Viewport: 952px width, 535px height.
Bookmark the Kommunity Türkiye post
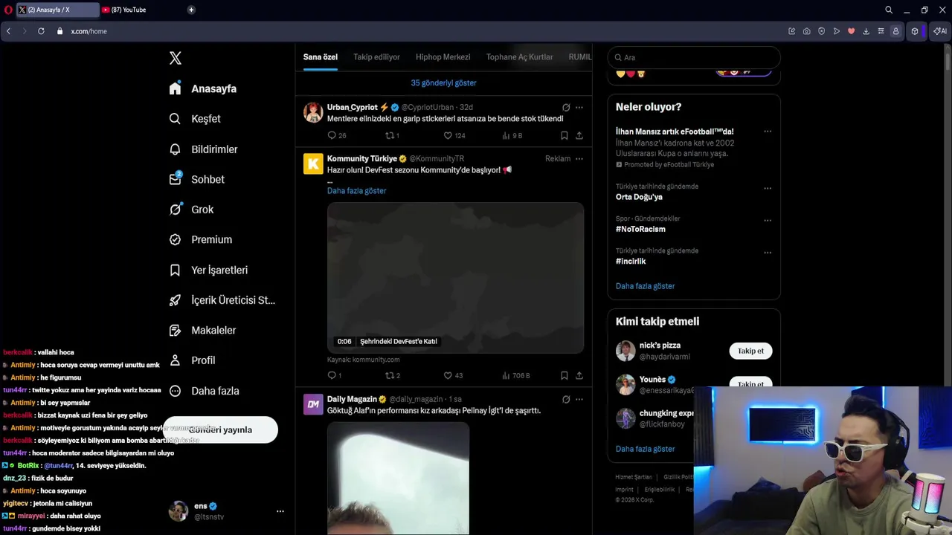pyautogui.click(x=564, y=375)
